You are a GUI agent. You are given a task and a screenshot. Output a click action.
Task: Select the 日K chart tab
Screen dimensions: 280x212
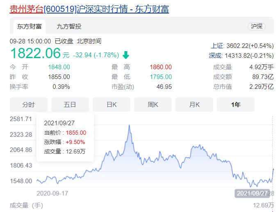pos(112,104)
